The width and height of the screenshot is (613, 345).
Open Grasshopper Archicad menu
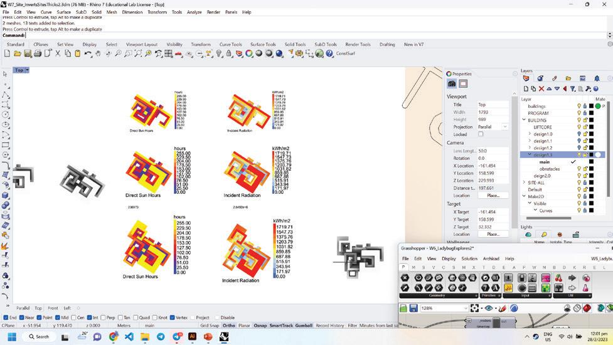coord(491,258)
